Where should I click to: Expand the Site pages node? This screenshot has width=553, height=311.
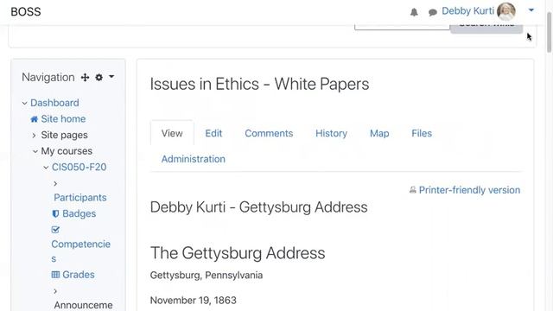coord(34,135)
